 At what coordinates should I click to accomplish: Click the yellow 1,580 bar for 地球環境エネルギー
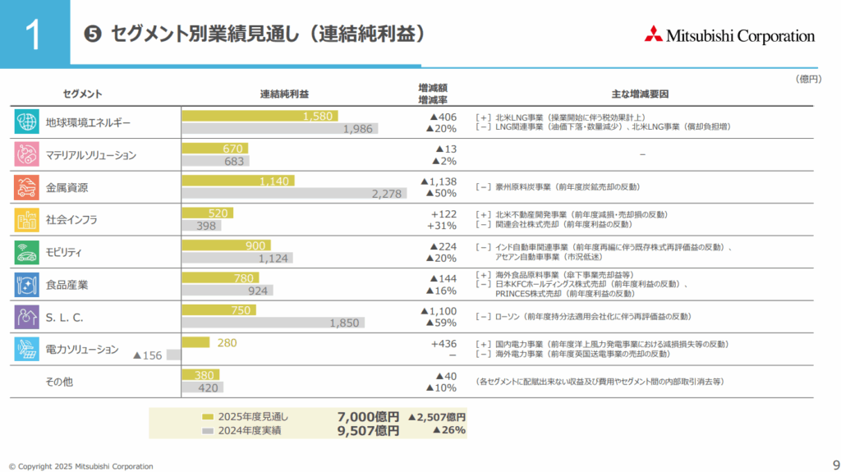[260, 116]
